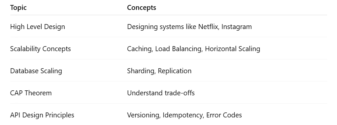Image resolution: width=337 pixels, height=125 pixels.
Task: Click the word Replication
Action: point(175,71)
